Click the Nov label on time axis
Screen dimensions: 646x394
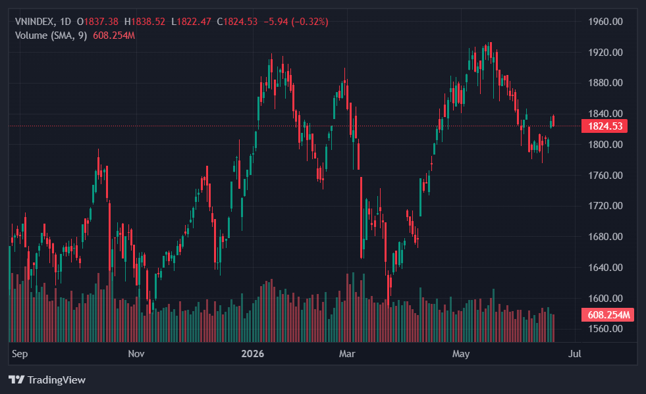136,354
